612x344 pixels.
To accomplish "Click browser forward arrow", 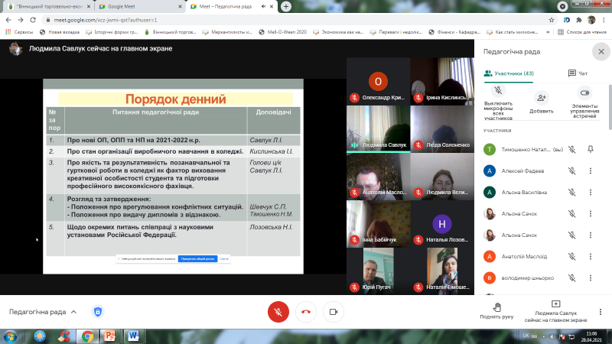I will 21,20.
